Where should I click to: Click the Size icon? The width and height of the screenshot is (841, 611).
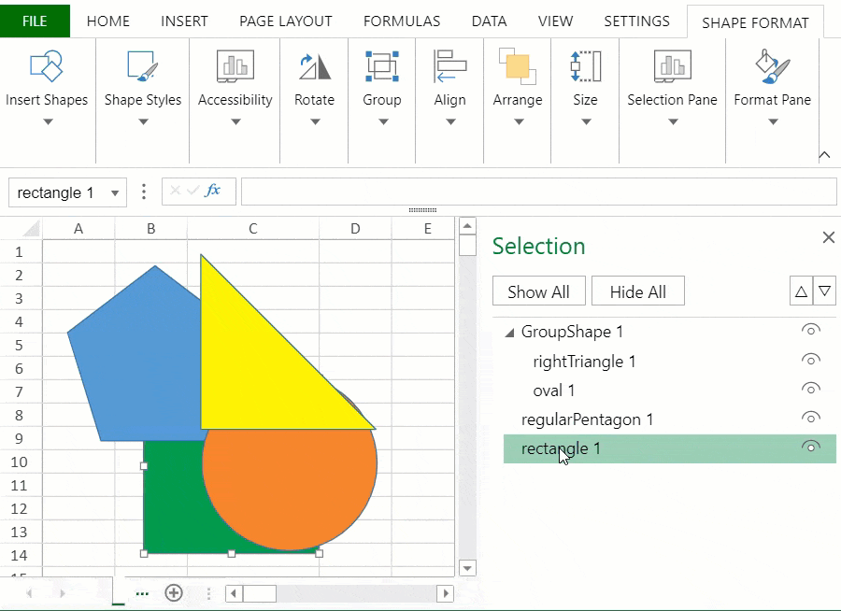(585, 66)
